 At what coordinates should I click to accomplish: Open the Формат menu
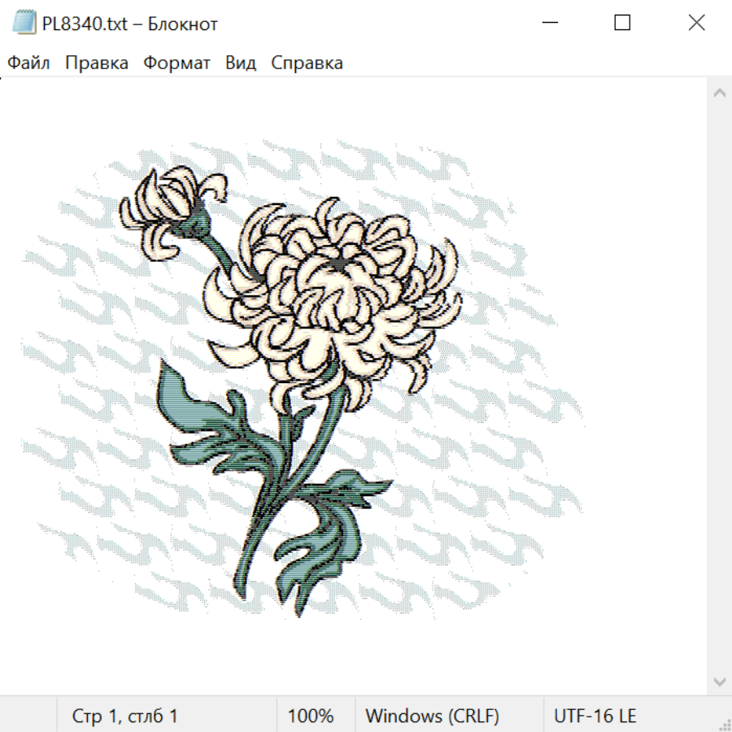(176, 63)
